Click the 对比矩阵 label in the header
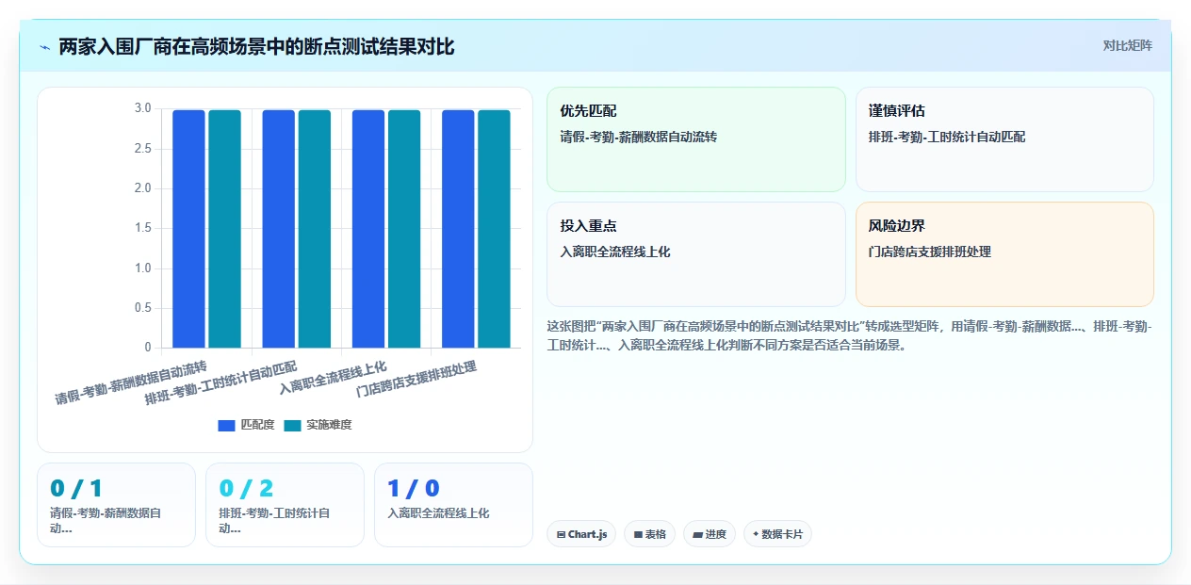 (1127, 45)
